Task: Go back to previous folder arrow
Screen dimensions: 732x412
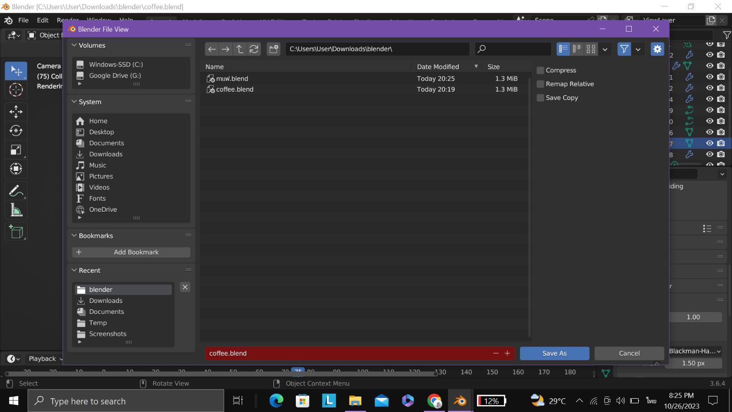Action: [211, 49]
